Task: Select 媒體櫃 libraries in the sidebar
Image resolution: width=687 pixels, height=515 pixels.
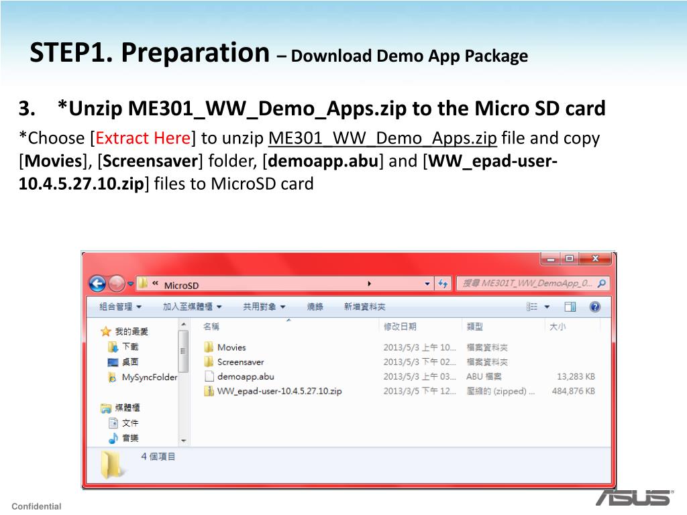Action: coord(127,408)
